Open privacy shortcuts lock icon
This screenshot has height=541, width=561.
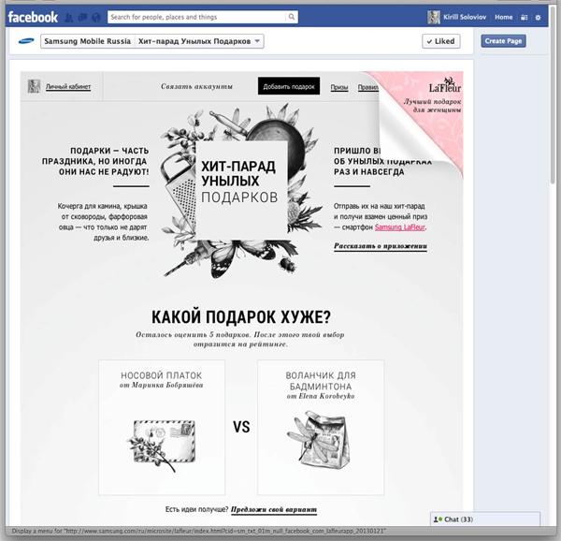click(524, 17)
